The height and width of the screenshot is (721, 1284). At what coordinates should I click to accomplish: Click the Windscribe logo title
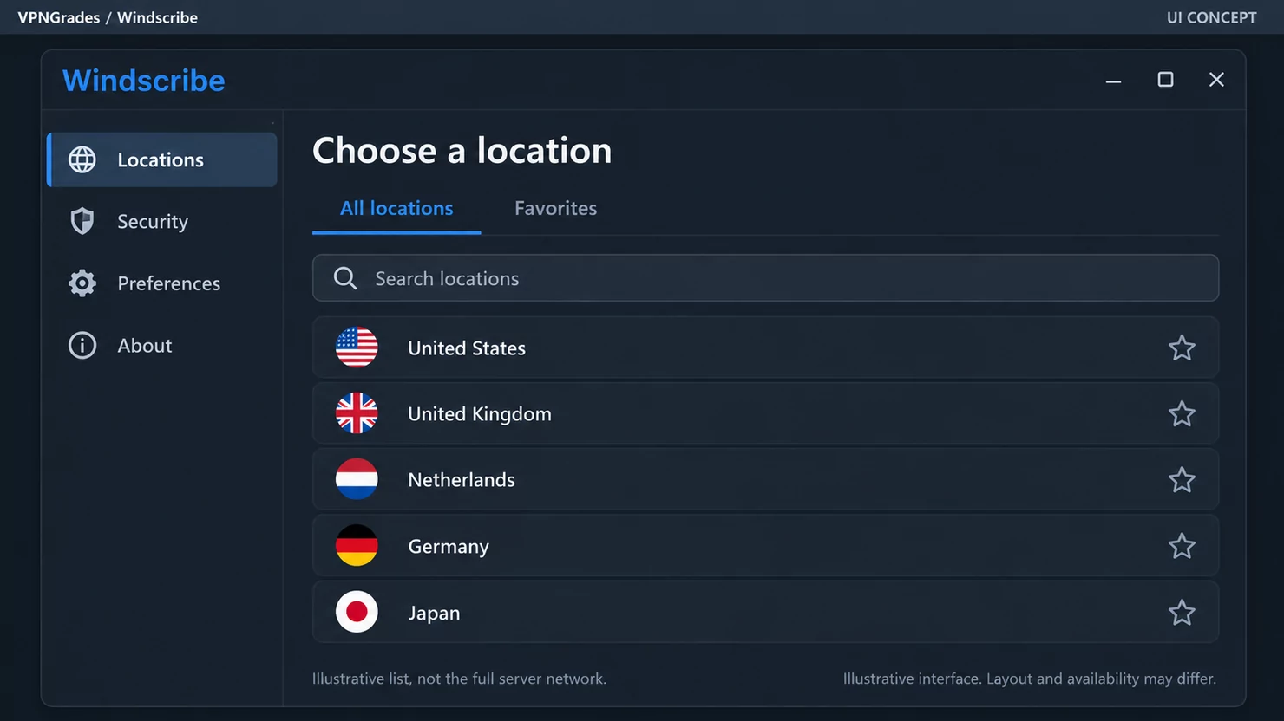[144, 80]
